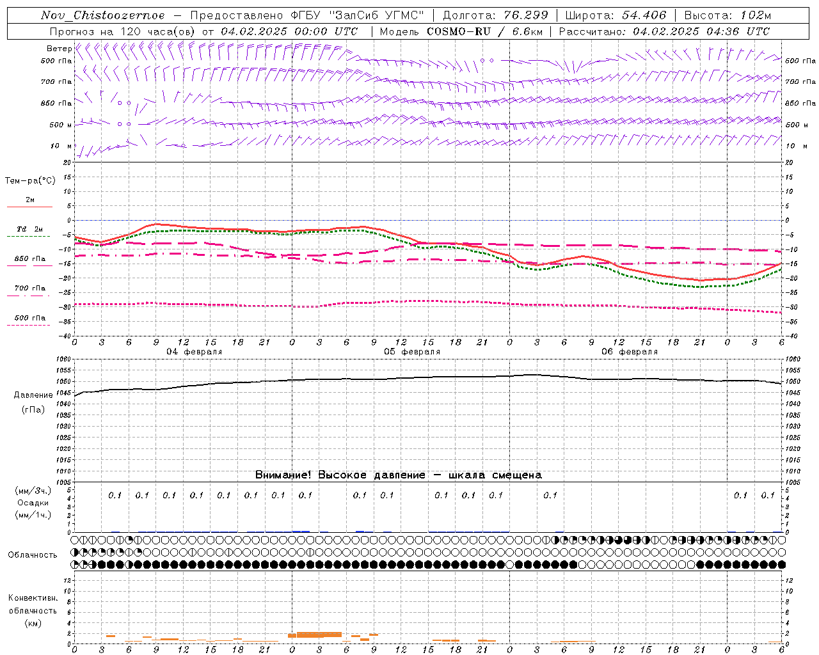819x655 pixels.
Task: Click the -40 value on left temperature axis
Action: 66,336
